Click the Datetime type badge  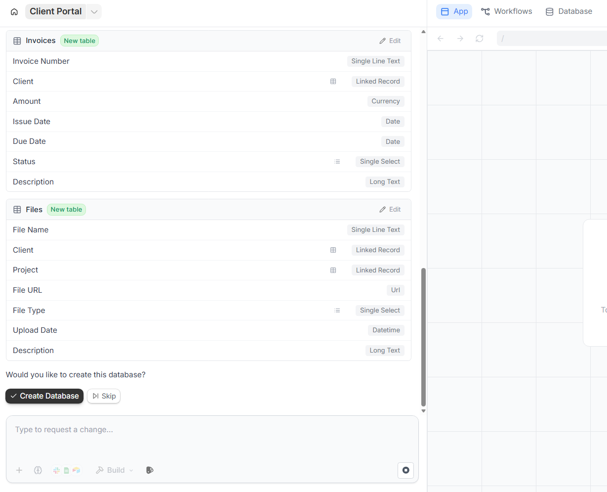[386, 330]
